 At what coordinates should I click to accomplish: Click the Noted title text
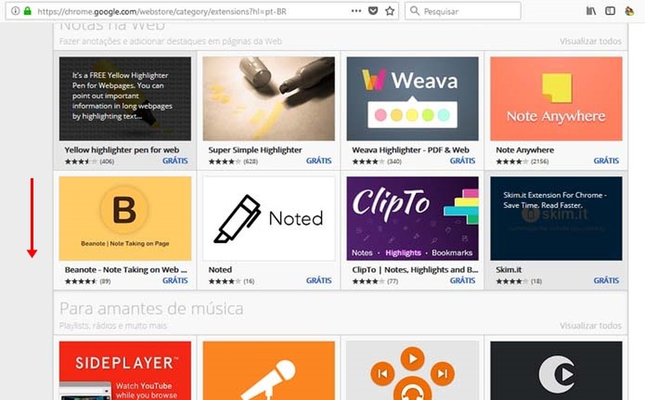(220, 270)
